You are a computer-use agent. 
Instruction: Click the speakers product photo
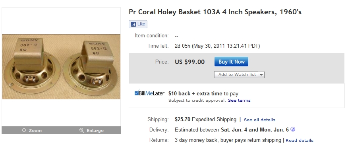click(x=61, y=67)
